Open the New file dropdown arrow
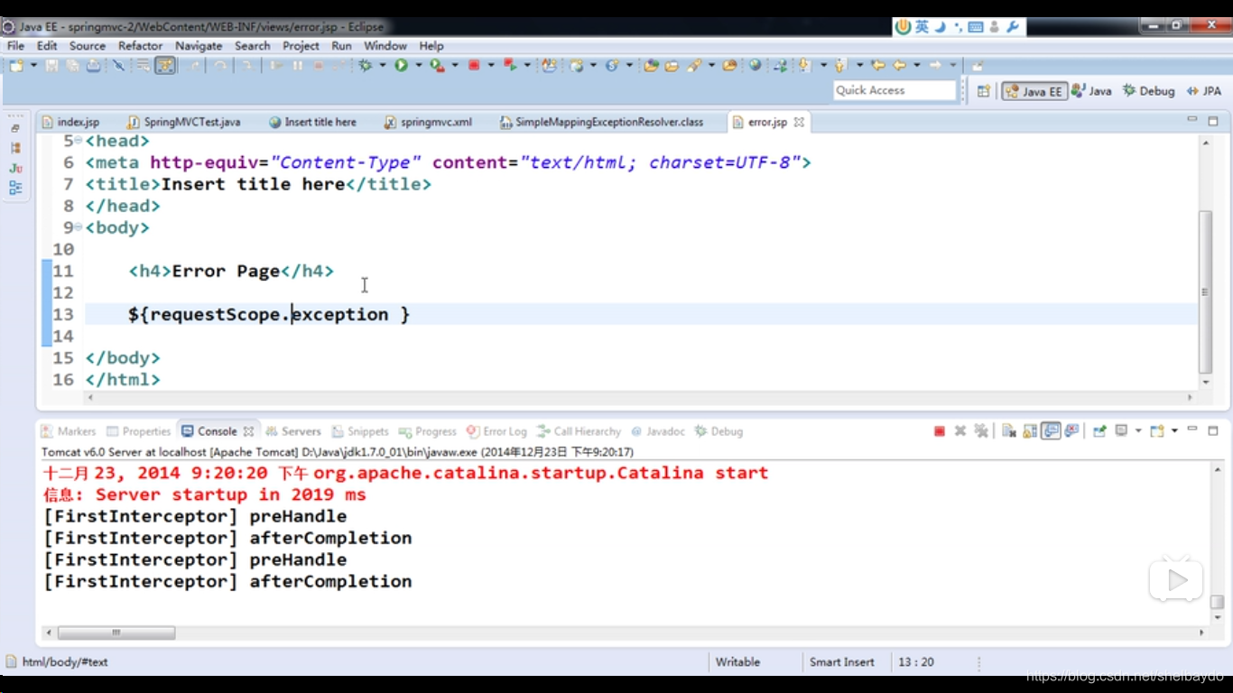This screenshot has height=693, width=1233. click(x=33, y=66)
